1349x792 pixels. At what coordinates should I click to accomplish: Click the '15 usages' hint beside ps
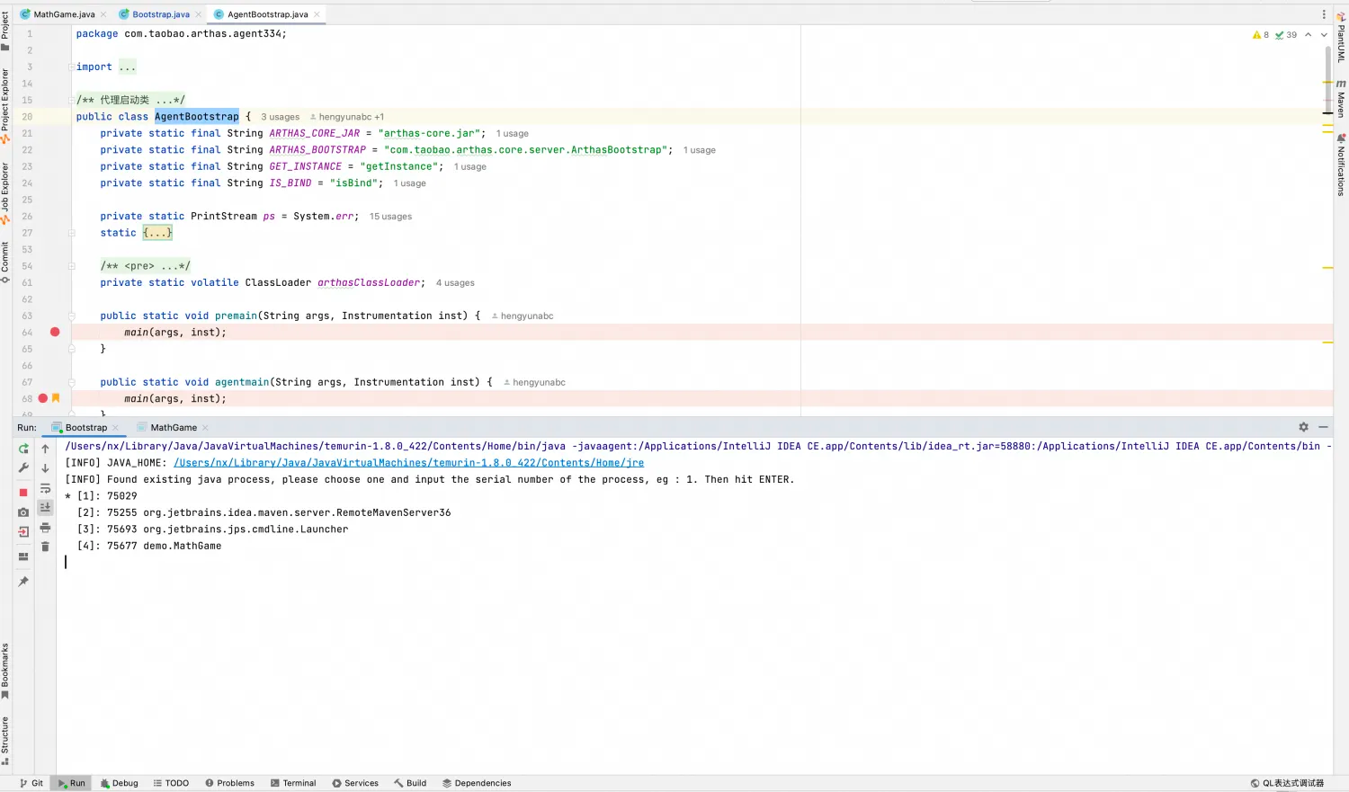point(390,217)
